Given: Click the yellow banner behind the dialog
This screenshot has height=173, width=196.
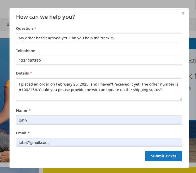Looking at the screenshot, I should pos(119,171).
